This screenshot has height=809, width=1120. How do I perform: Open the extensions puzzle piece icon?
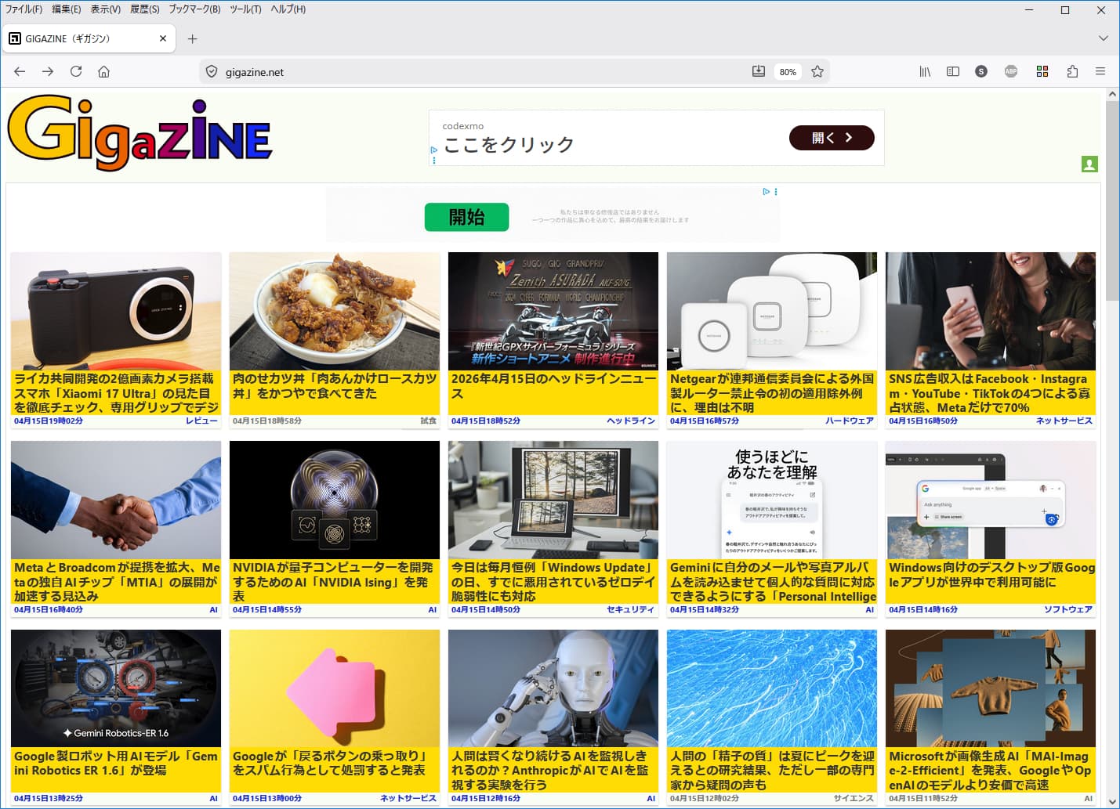1072,71
